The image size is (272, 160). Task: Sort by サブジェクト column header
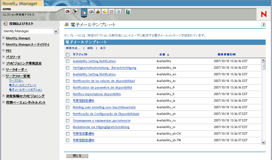click(80, 55)
